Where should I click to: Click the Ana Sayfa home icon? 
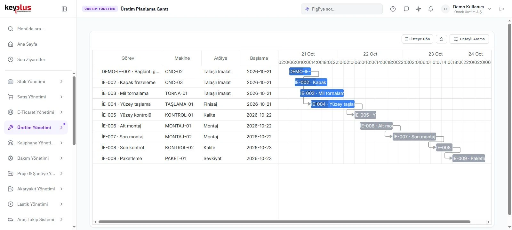[x=11, y=44]
